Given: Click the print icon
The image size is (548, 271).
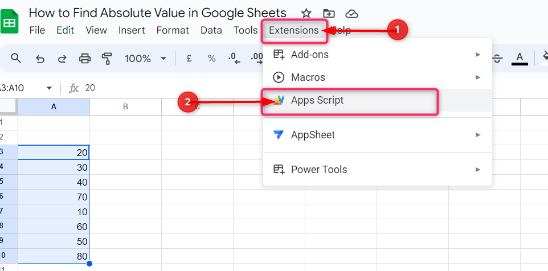Looking at the screenshot, I should coord(85,58).
